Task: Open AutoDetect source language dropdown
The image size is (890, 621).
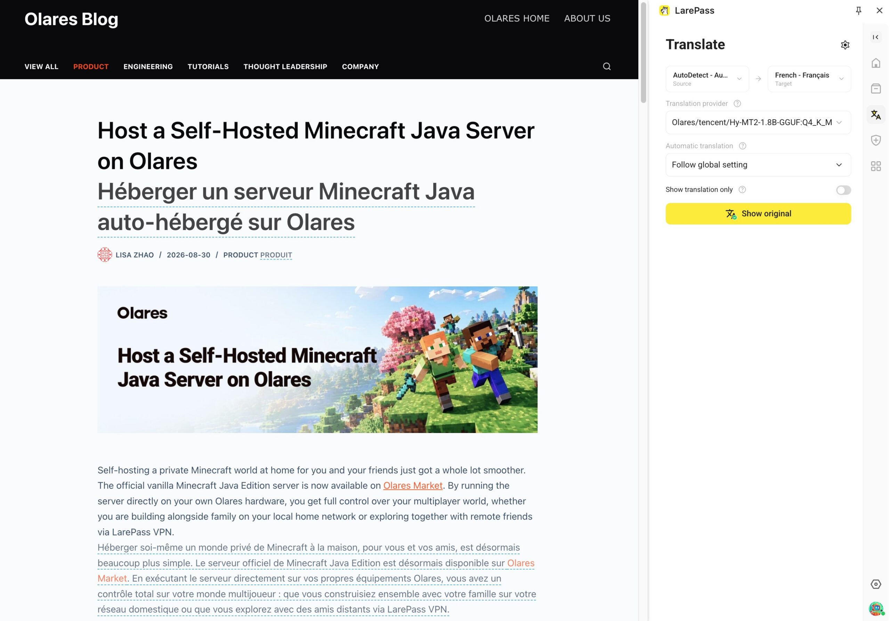Action: (707, 79)
